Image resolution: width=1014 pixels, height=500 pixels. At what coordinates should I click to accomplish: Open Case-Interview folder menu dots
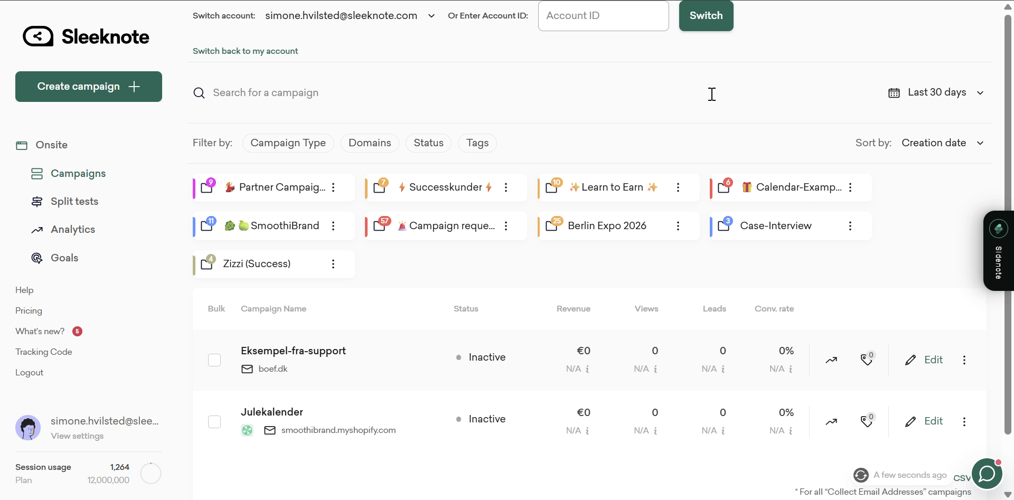tap(850, 226)
